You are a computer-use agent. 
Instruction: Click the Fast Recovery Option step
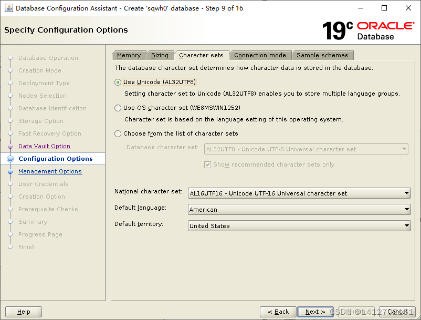coord(50,133)
